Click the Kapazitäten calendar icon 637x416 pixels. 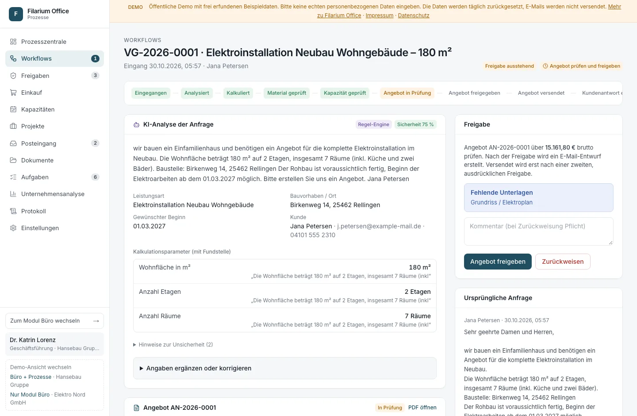[x=13, y=109]
